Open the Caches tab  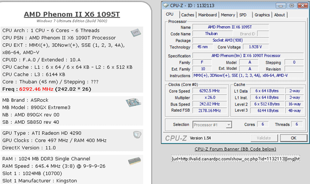[x=187, y=15]
